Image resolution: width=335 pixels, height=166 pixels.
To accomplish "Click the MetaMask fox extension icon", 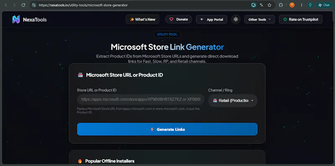I will pyautogui.click(x=292, y=5).
